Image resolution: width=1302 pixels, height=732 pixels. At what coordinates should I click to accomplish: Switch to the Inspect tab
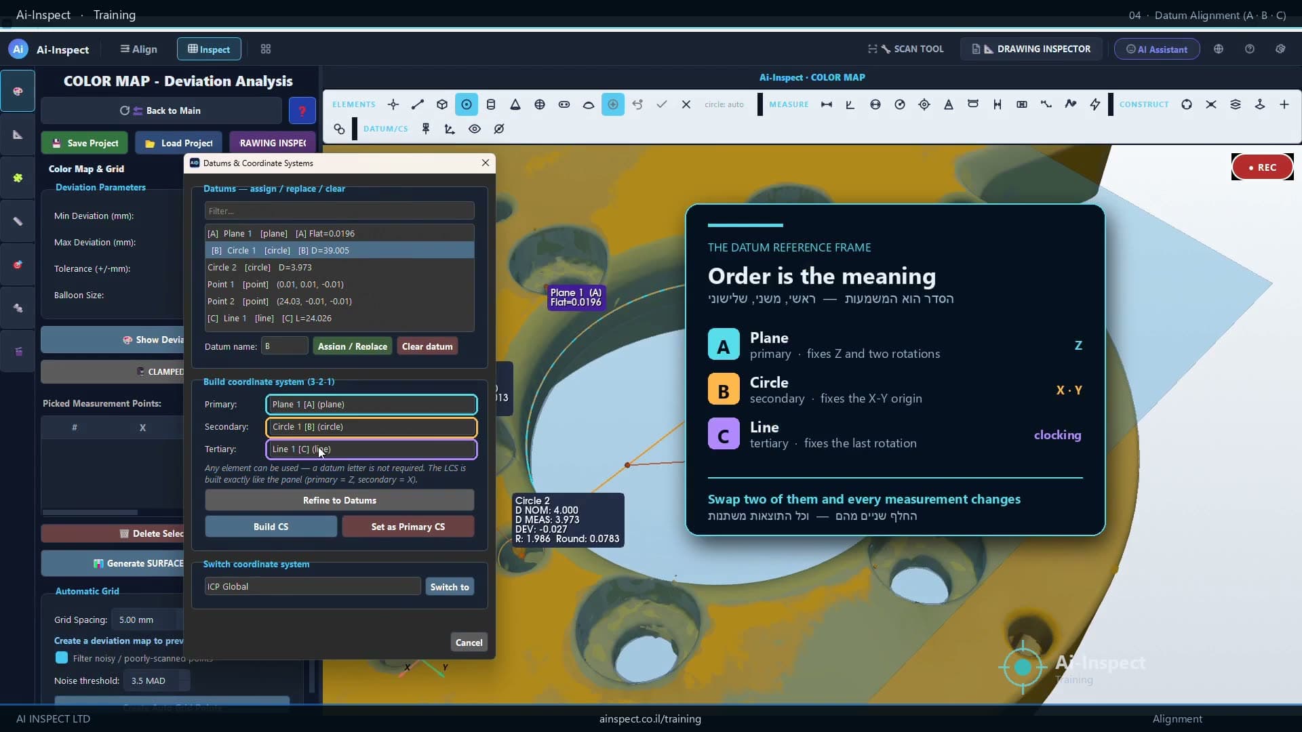[x=209, y=49]
